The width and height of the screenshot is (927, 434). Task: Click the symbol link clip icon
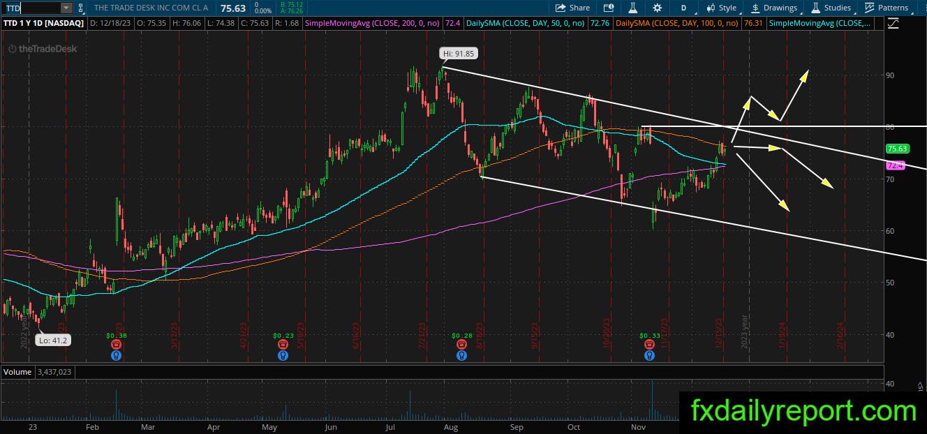click(81, 8)
